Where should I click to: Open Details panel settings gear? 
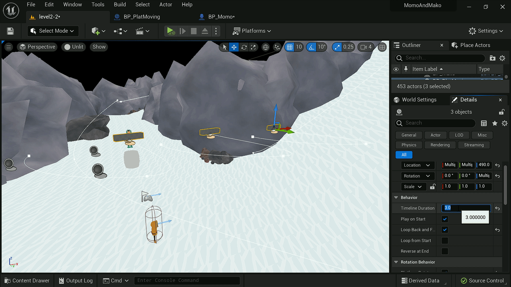pyautogui.click(x=504, y=123)
